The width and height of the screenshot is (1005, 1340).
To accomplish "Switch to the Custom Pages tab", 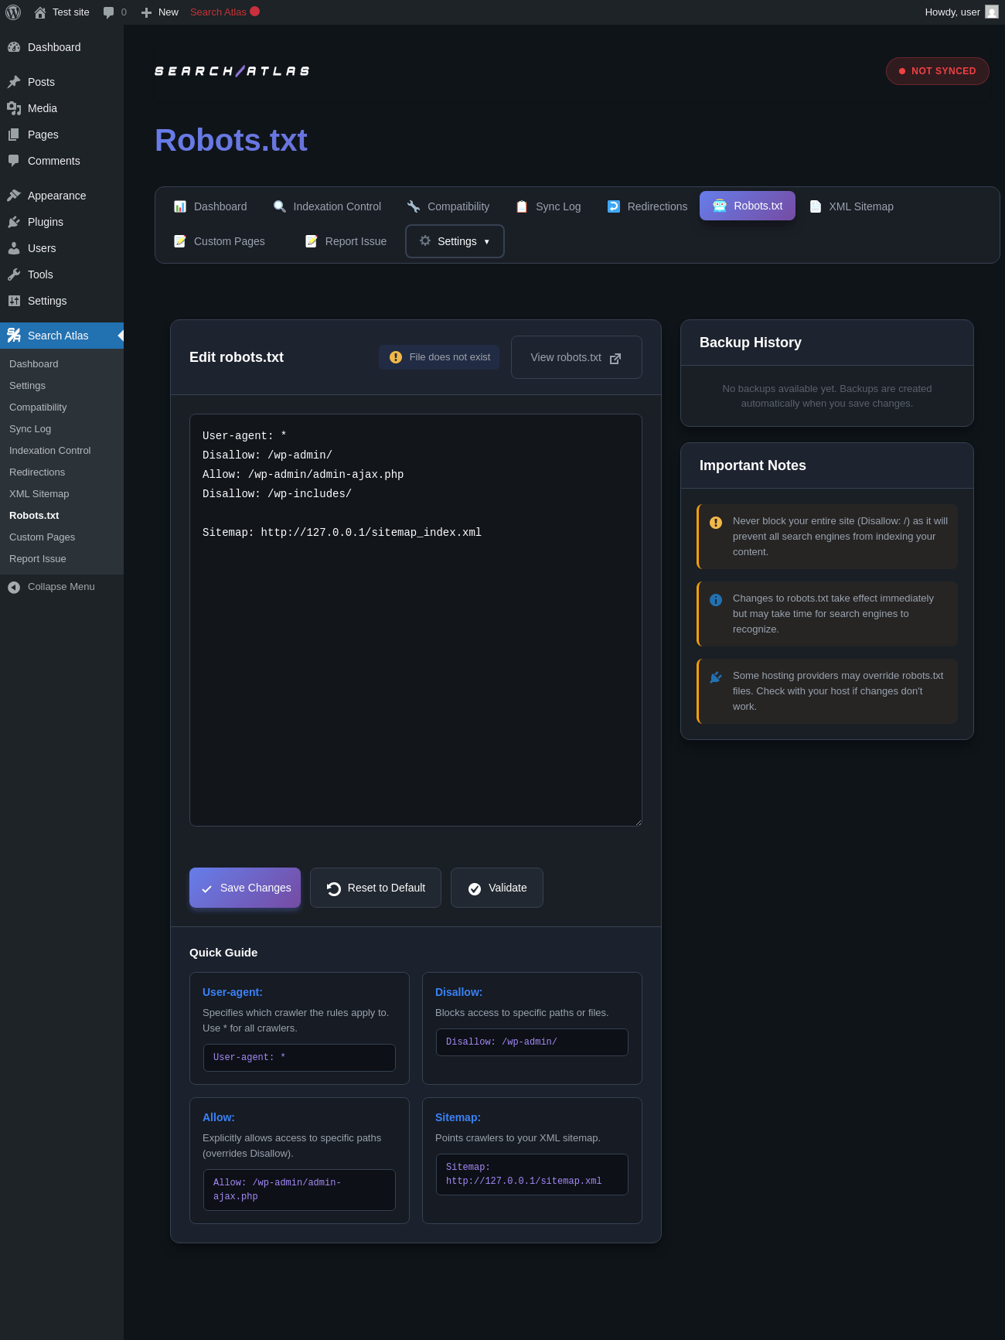I will 220,241.
